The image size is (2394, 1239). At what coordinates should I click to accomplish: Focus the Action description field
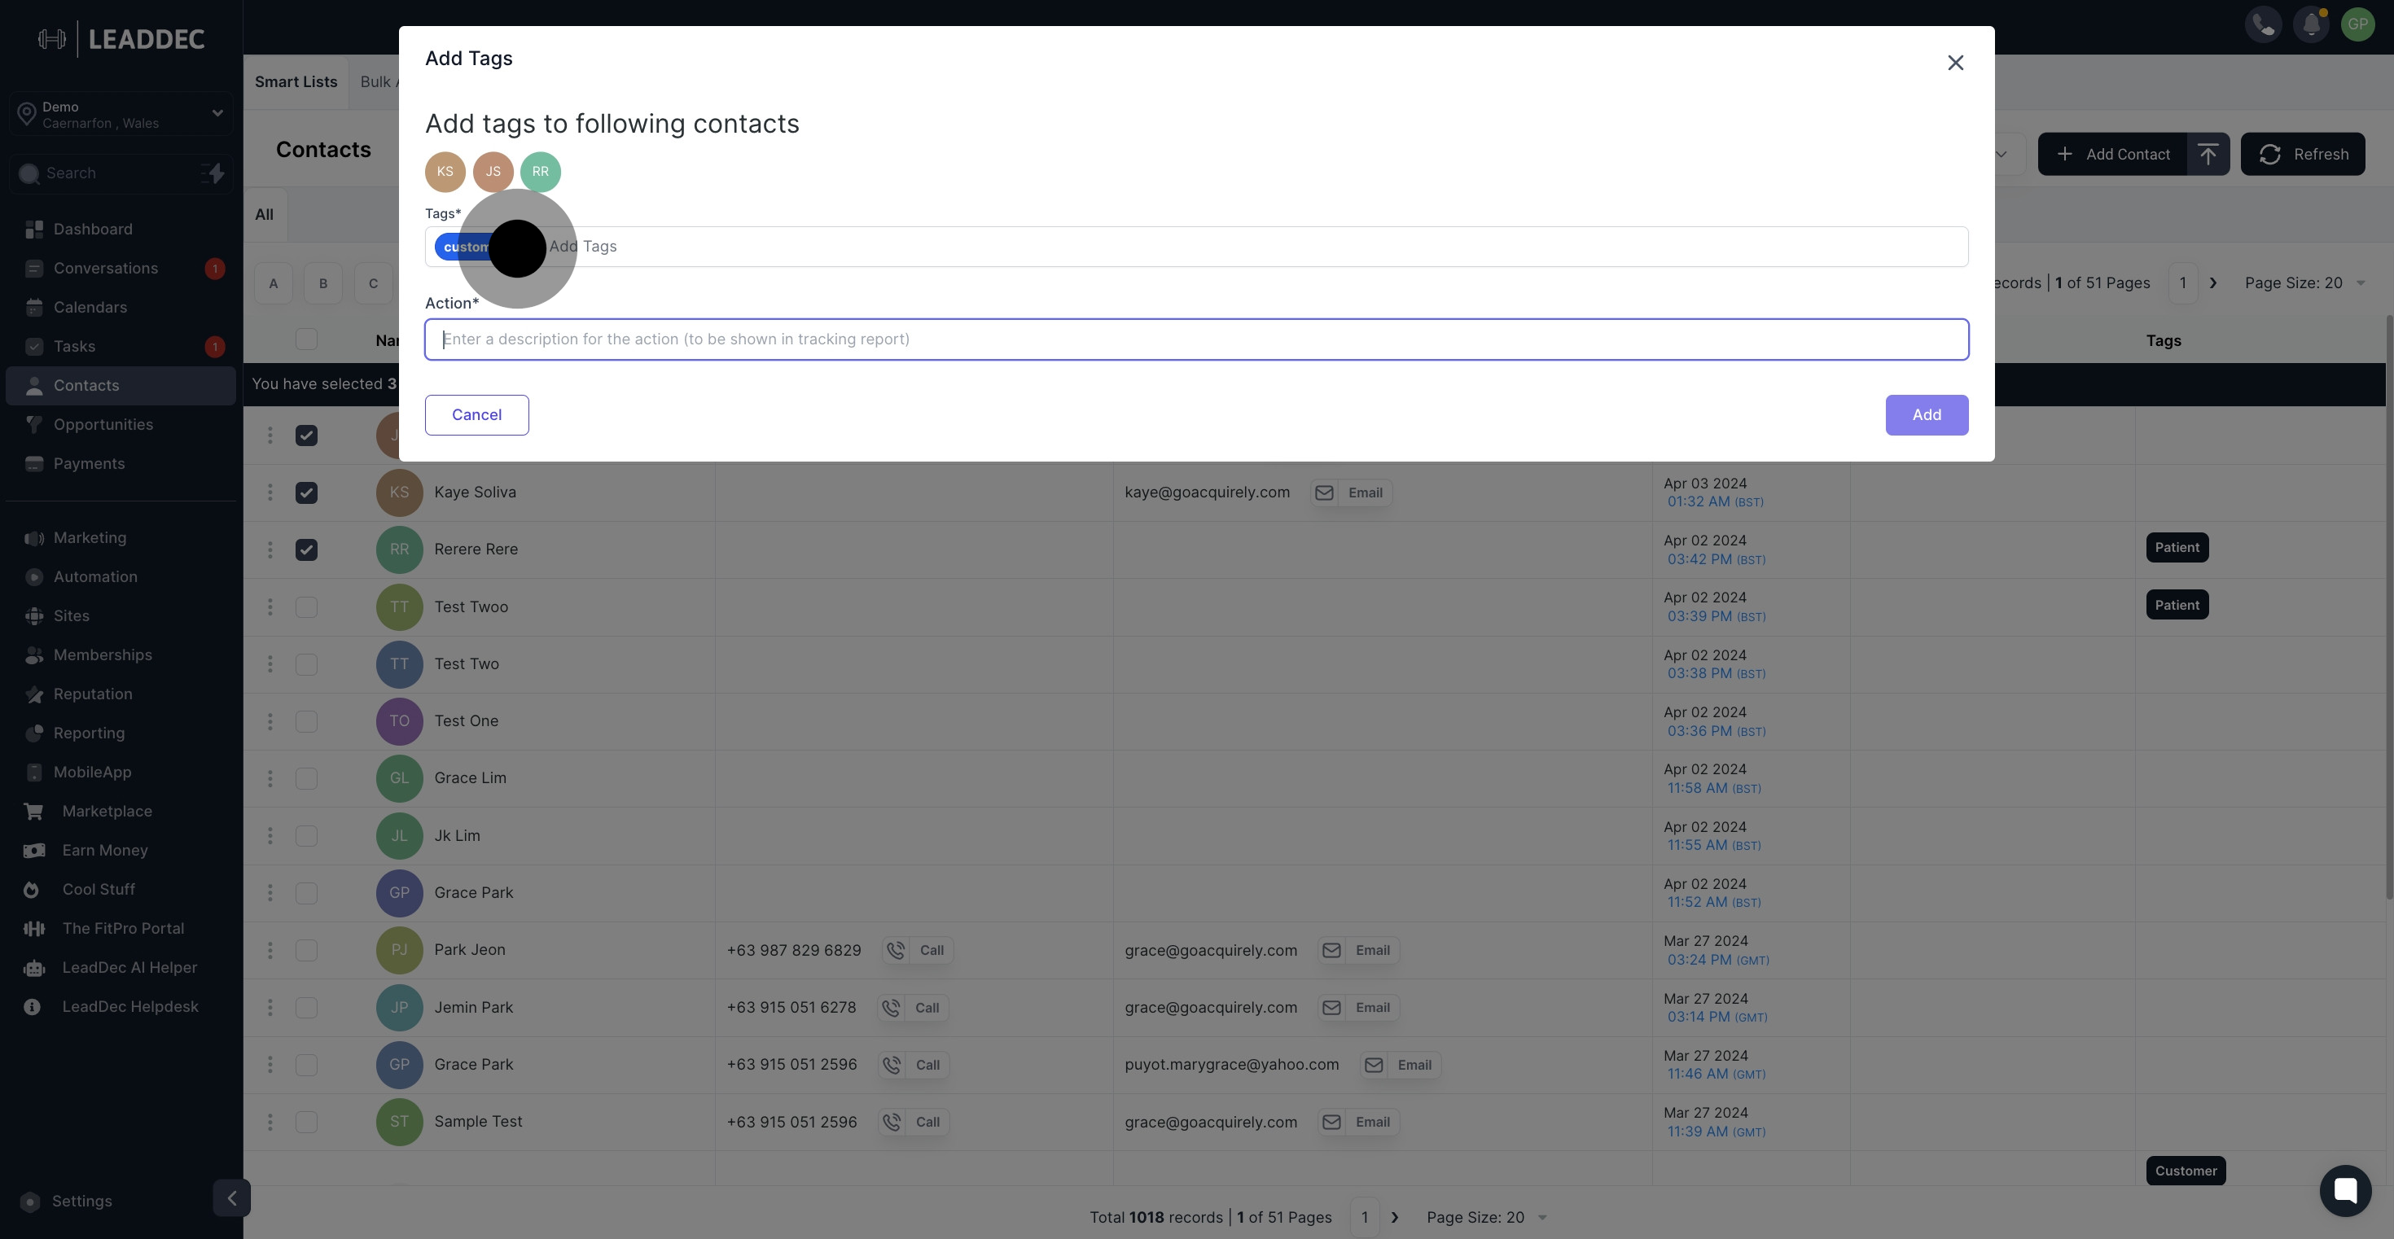click(x=1196, y=339)
